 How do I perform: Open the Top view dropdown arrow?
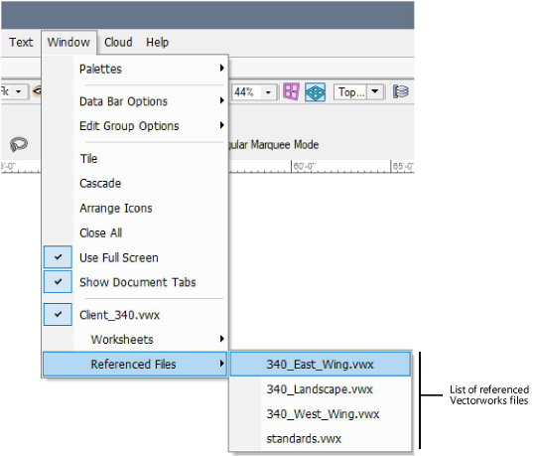tap(374, 91)
